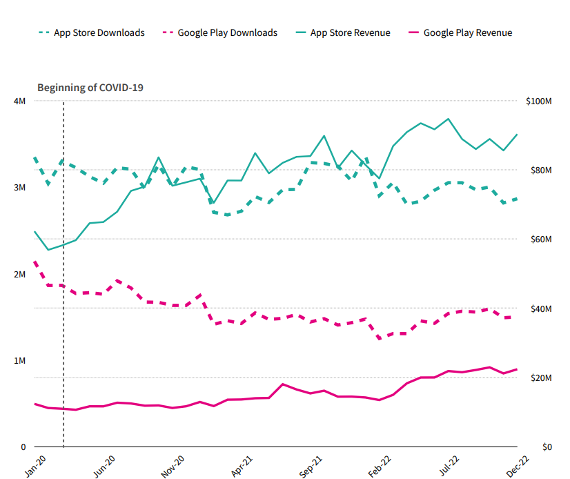Screen dimensions: 570x479
Task: Toggle the Google Play Downloads legend entry
Action: 227,32
